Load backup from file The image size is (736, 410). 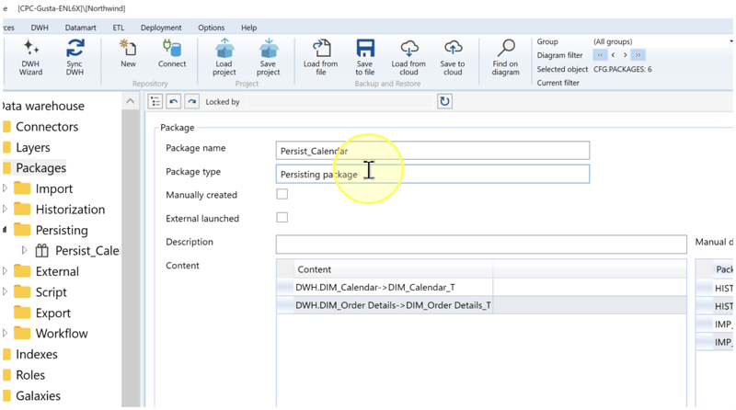320,57
